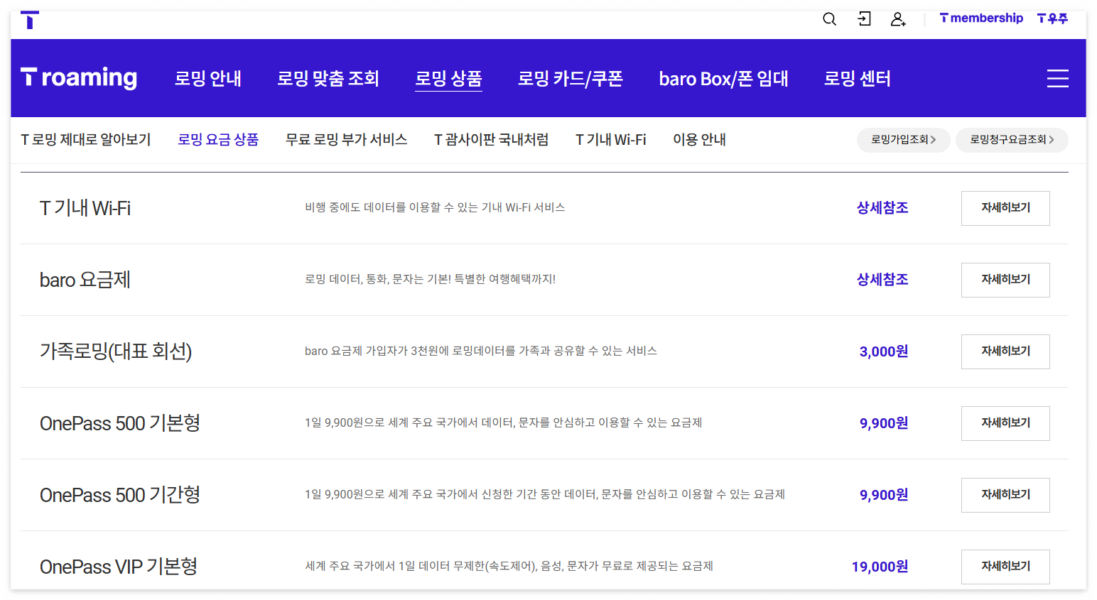View details for baro 요금제
This screenshot has width=1097, height=600.
[1005, 280]
